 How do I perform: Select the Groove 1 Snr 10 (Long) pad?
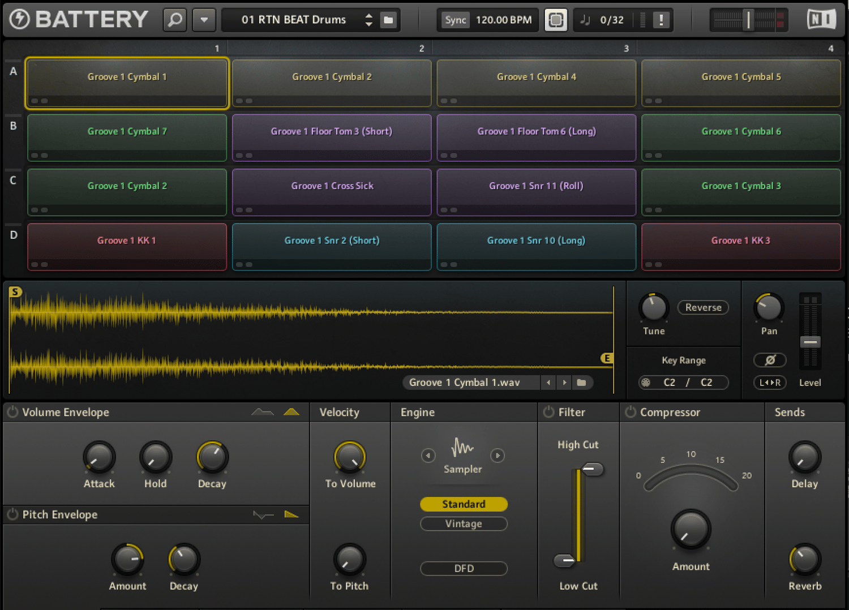[537, 247]
